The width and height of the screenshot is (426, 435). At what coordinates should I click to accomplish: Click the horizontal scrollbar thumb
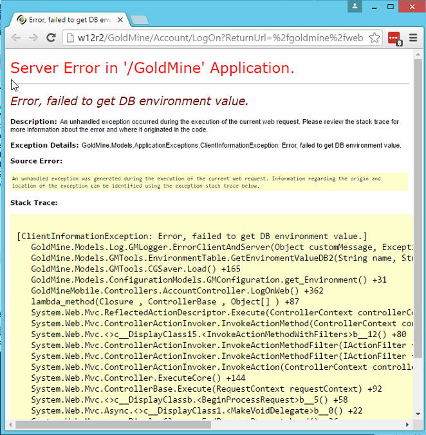109,424
